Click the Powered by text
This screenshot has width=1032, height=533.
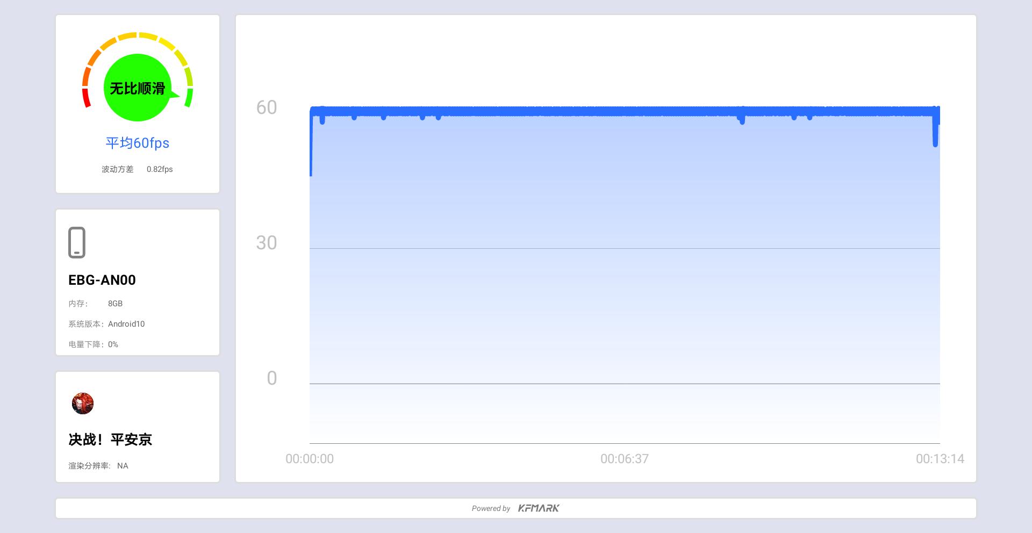(491, 508)
